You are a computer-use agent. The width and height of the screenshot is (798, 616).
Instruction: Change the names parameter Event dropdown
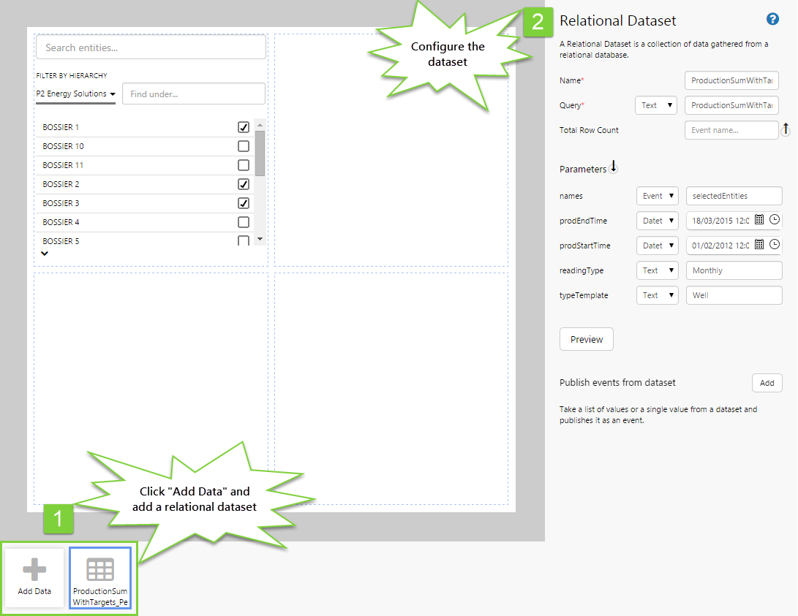click(x=657, y=196)
